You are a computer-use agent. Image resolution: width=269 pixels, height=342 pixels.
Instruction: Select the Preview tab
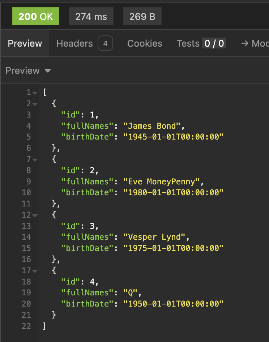tap(25, 44)
